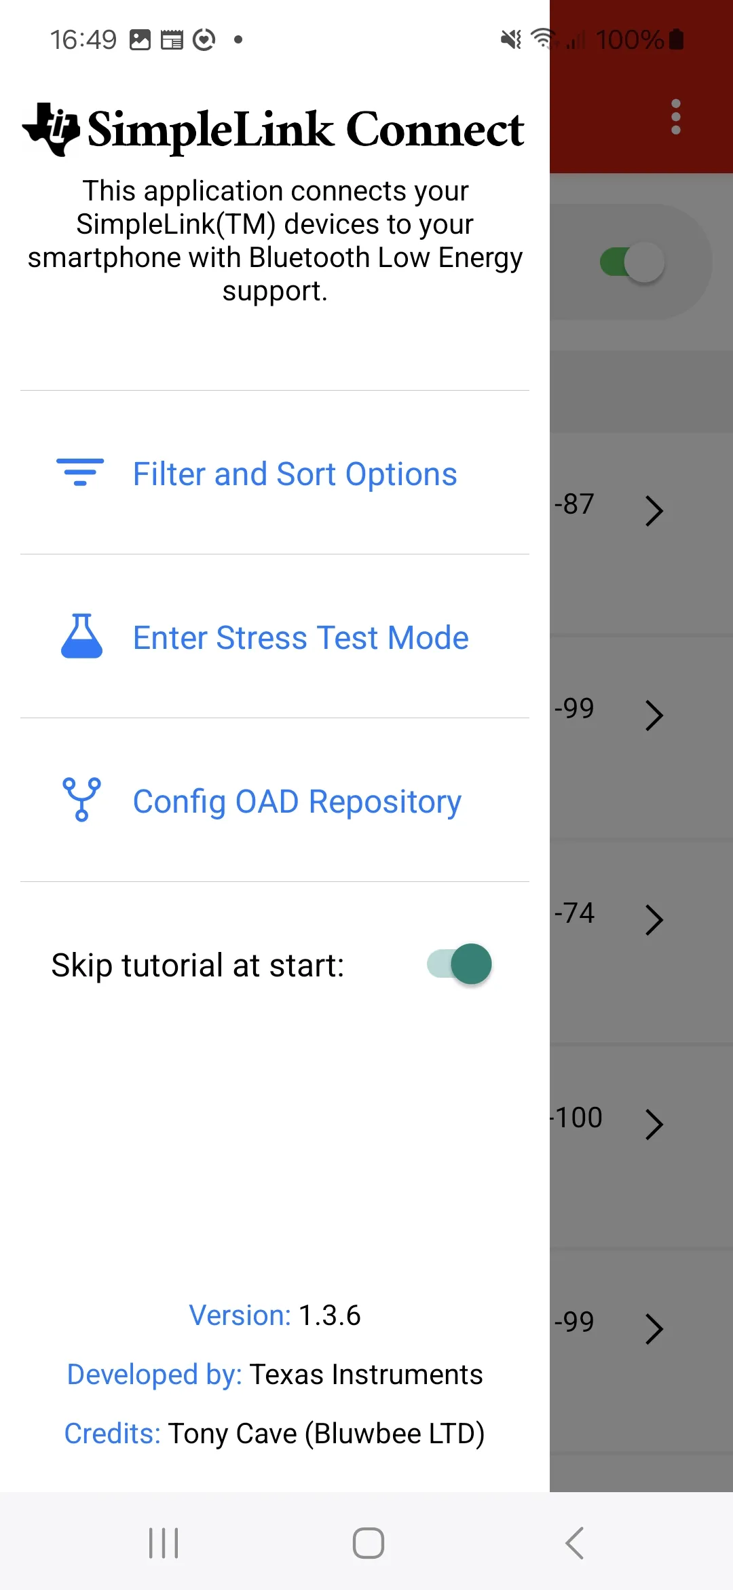This screenshot has width=733, height=1590.
Task: Select Enter Stress Test Mode
Action: (301, 638)
